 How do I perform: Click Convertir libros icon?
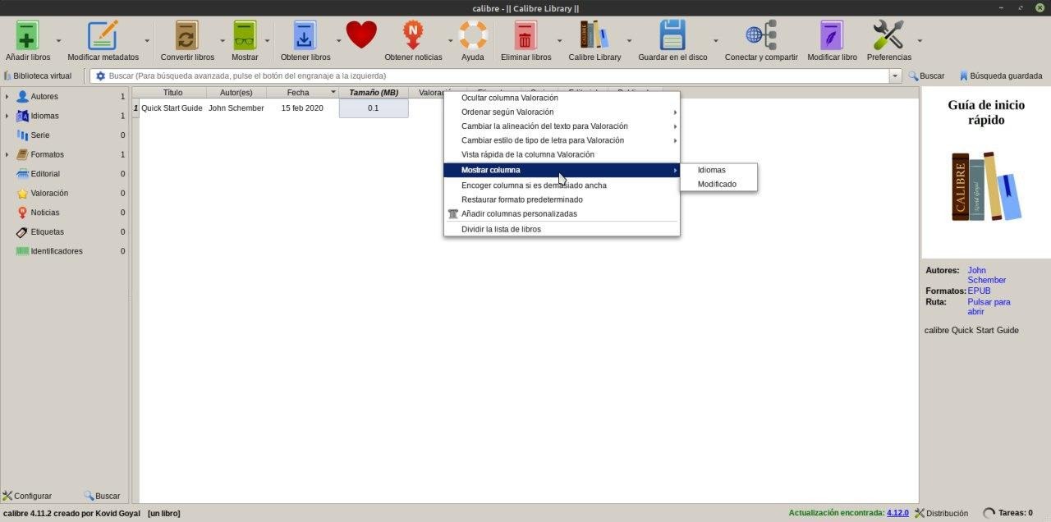[x=187, y=35]
